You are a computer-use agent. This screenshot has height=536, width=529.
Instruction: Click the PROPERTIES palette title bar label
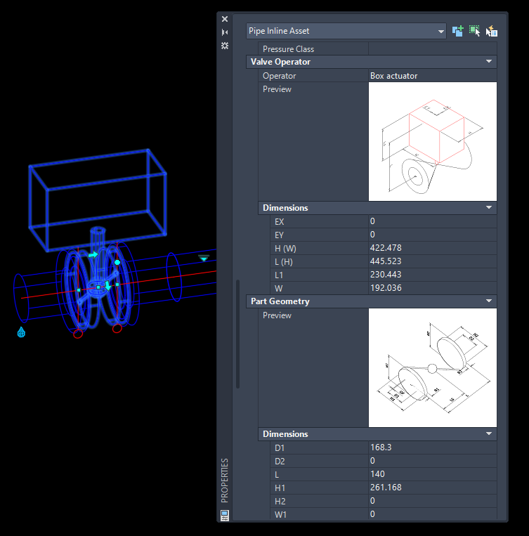click(225, 481)
